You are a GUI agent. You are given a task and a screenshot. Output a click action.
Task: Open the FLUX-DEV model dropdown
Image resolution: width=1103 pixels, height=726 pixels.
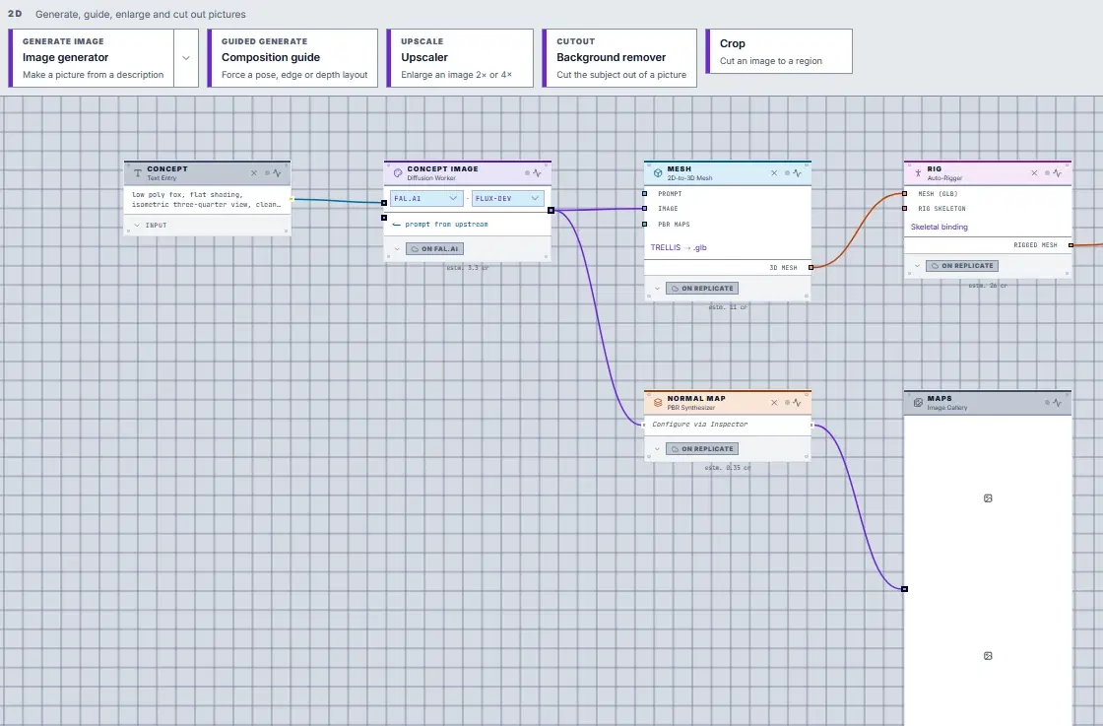(507, 198)
